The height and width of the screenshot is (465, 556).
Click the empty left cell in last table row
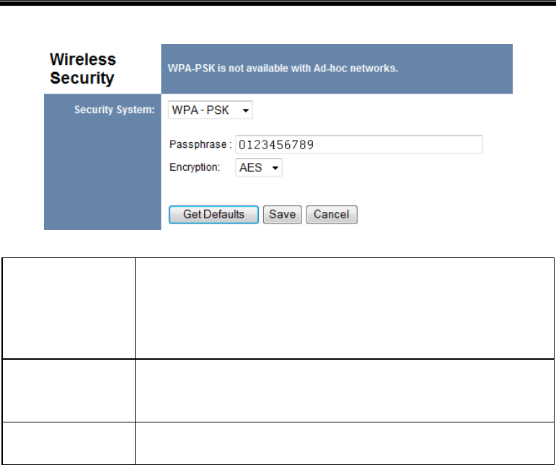(x=69, y=443)
